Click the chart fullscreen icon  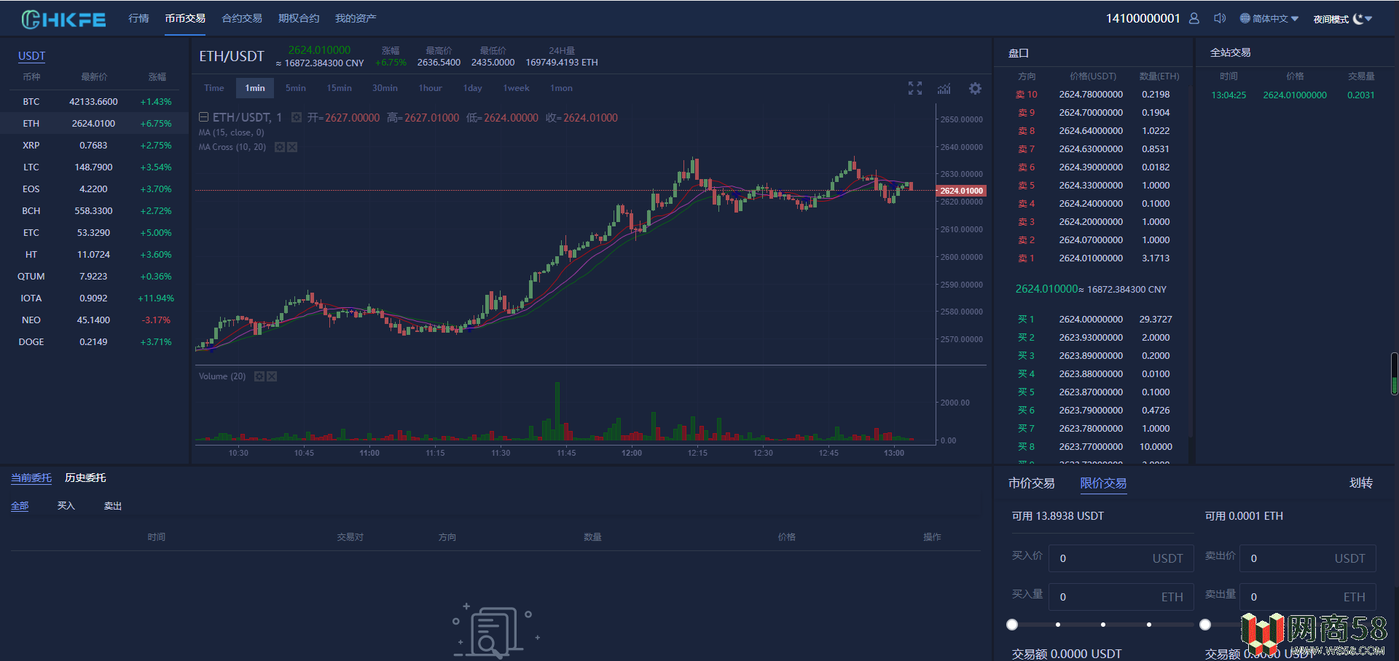[915, 88]
